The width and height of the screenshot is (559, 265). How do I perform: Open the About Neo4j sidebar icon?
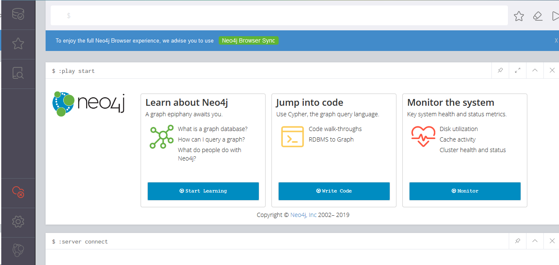[18, 250]
